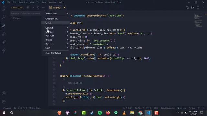207x116 pixels.
Task: Open the View menu
Action: 32,2
